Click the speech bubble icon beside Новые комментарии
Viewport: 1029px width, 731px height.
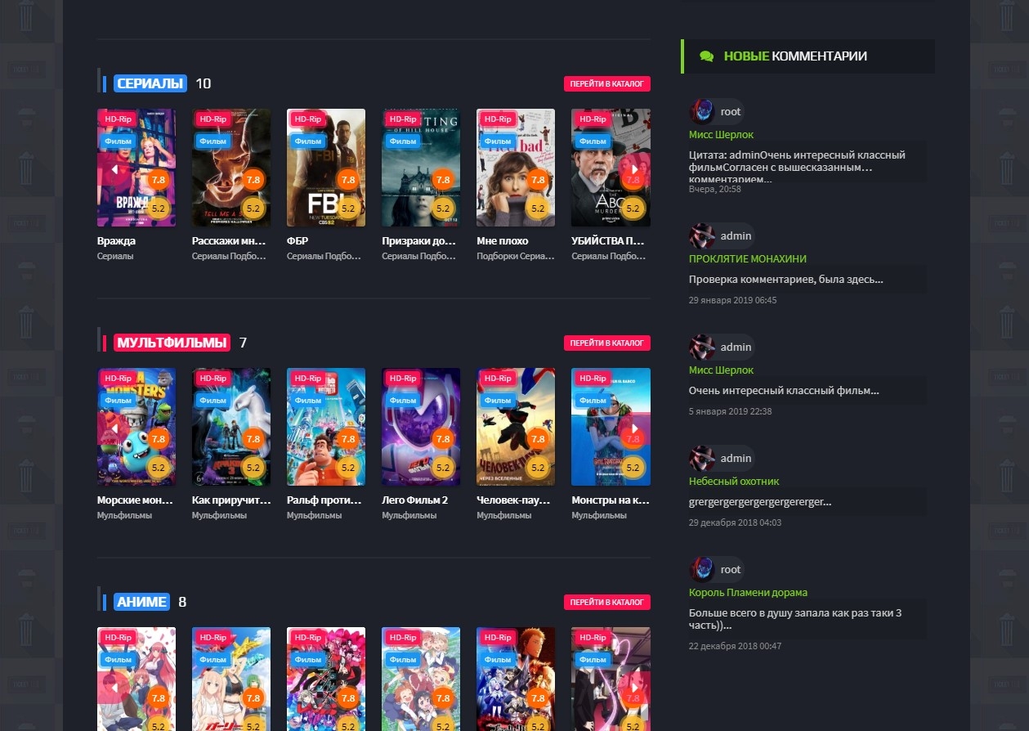pyautogui.click(x=706, y=56)
